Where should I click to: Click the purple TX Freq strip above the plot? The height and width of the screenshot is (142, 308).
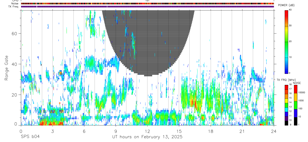point(147,7)
